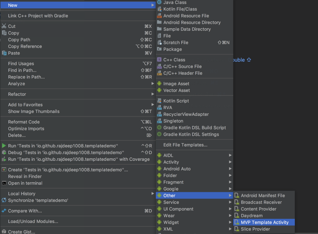Viewport: 318px width, 234px height.
Task: Expand the Activity submenu arrow
Action: pyautogui.click(x=230, y=162)
